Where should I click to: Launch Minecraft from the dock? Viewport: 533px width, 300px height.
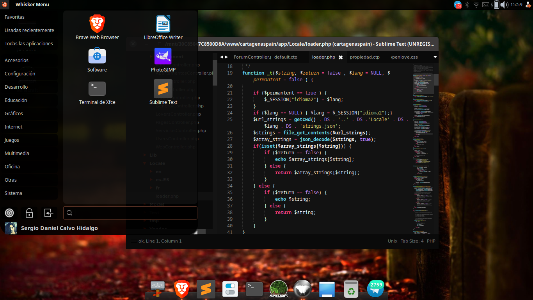[x=278, y=289]
